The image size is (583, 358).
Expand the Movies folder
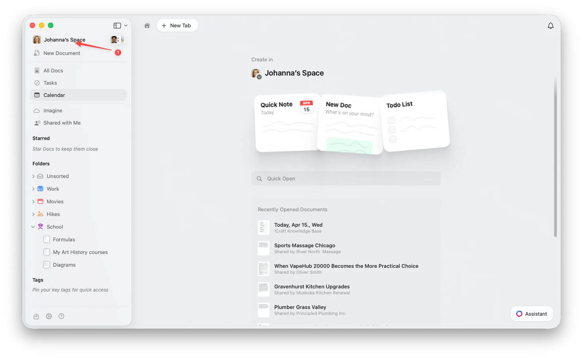click(x=33, y=201)
